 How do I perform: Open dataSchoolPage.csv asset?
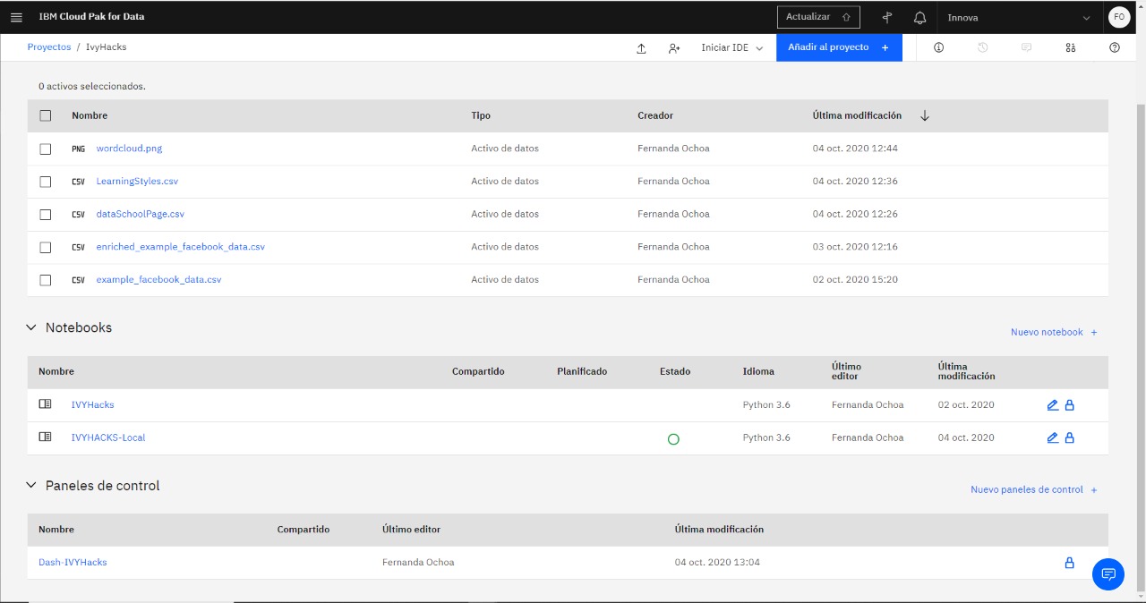click(140, 214)
